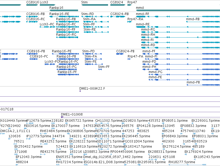Click the mmd-RG transcript label
This screenshot has height=166, width=220.
(x=148, y=30)
